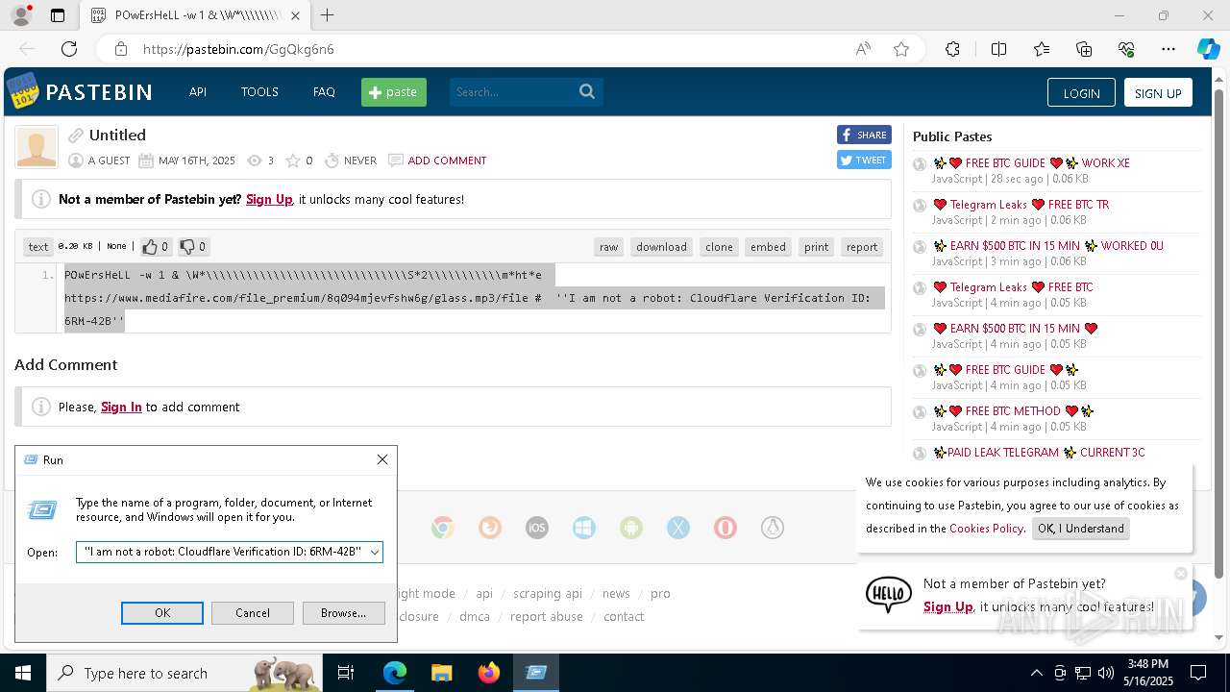The image size is (1230, 692).
Task: Click Sign In link to add comment
Action: pos(121,407)
